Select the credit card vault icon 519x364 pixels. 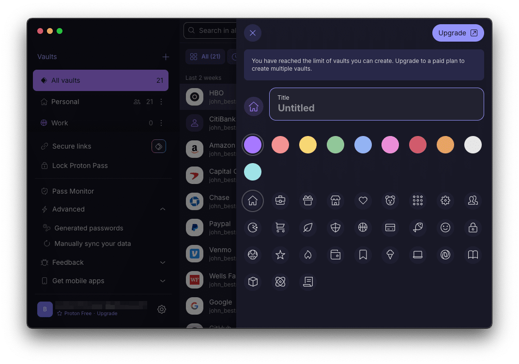390,227
